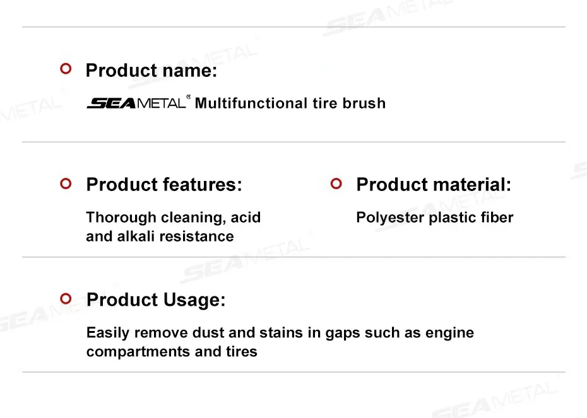
Task: Select the 'Product features:' heading
Action: point(164,185)
